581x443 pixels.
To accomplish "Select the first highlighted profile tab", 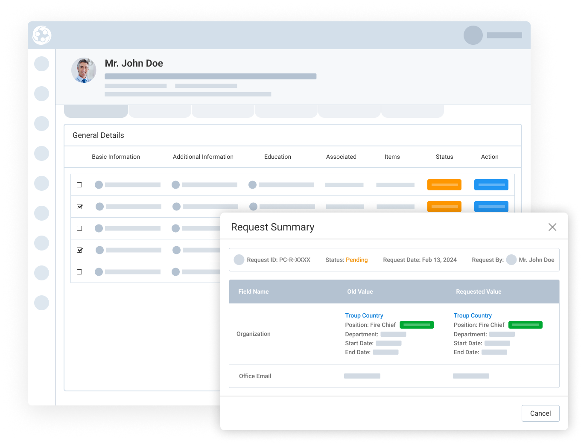I will [x=96, y=111].
